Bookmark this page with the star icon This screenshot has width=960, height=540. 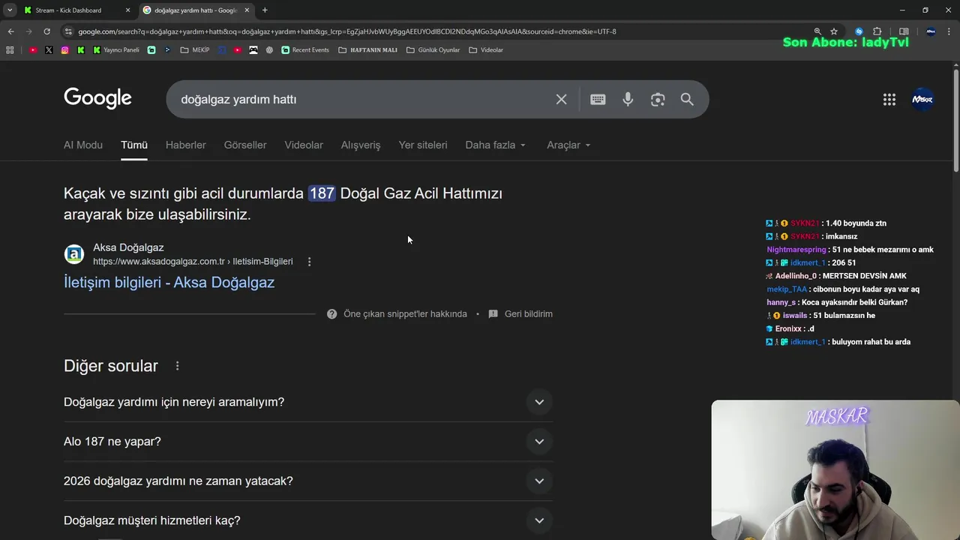tap(834, 31)
